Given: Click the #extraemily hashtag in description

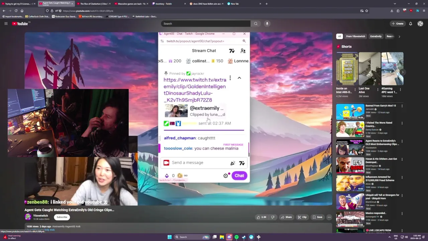Looking at the screenshot, I should 59,227.
